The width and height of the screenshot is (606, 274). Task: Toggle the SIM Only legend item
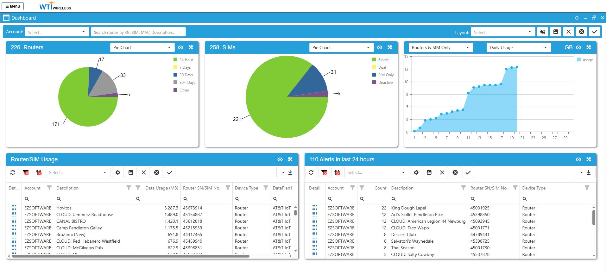click(383, 75)
